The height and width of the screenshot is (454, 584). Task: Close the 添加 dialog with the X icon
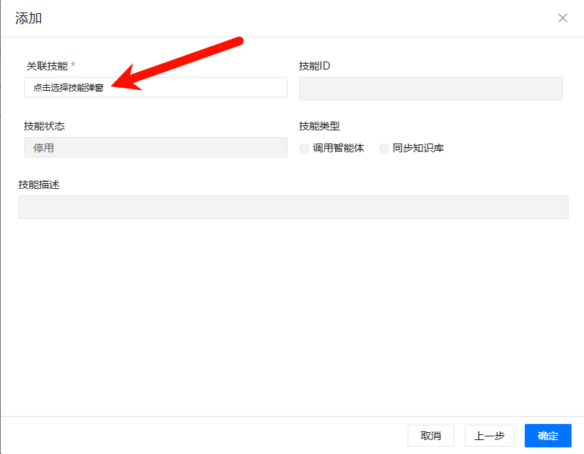coord(562,18)
